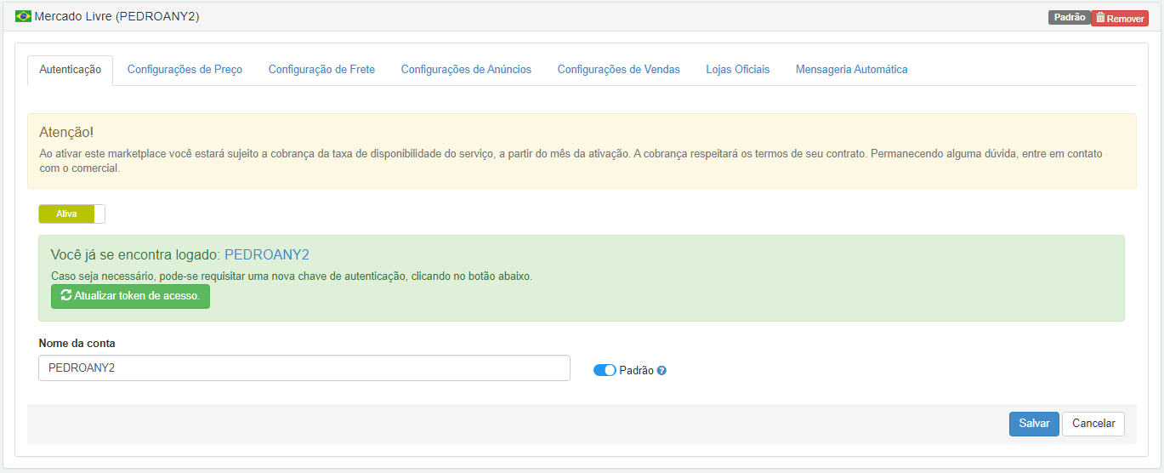Focus the Nome da conta input field
The height and width of the screenshot is (473, 1164).
[x=304, y=368]
